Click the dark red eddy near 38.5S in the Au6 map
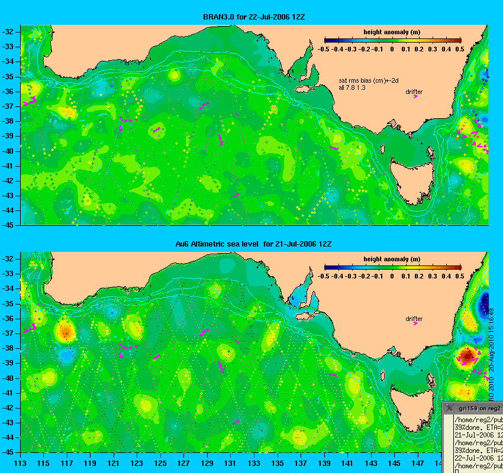Viewport: 503px width, 473px height. 467,356
